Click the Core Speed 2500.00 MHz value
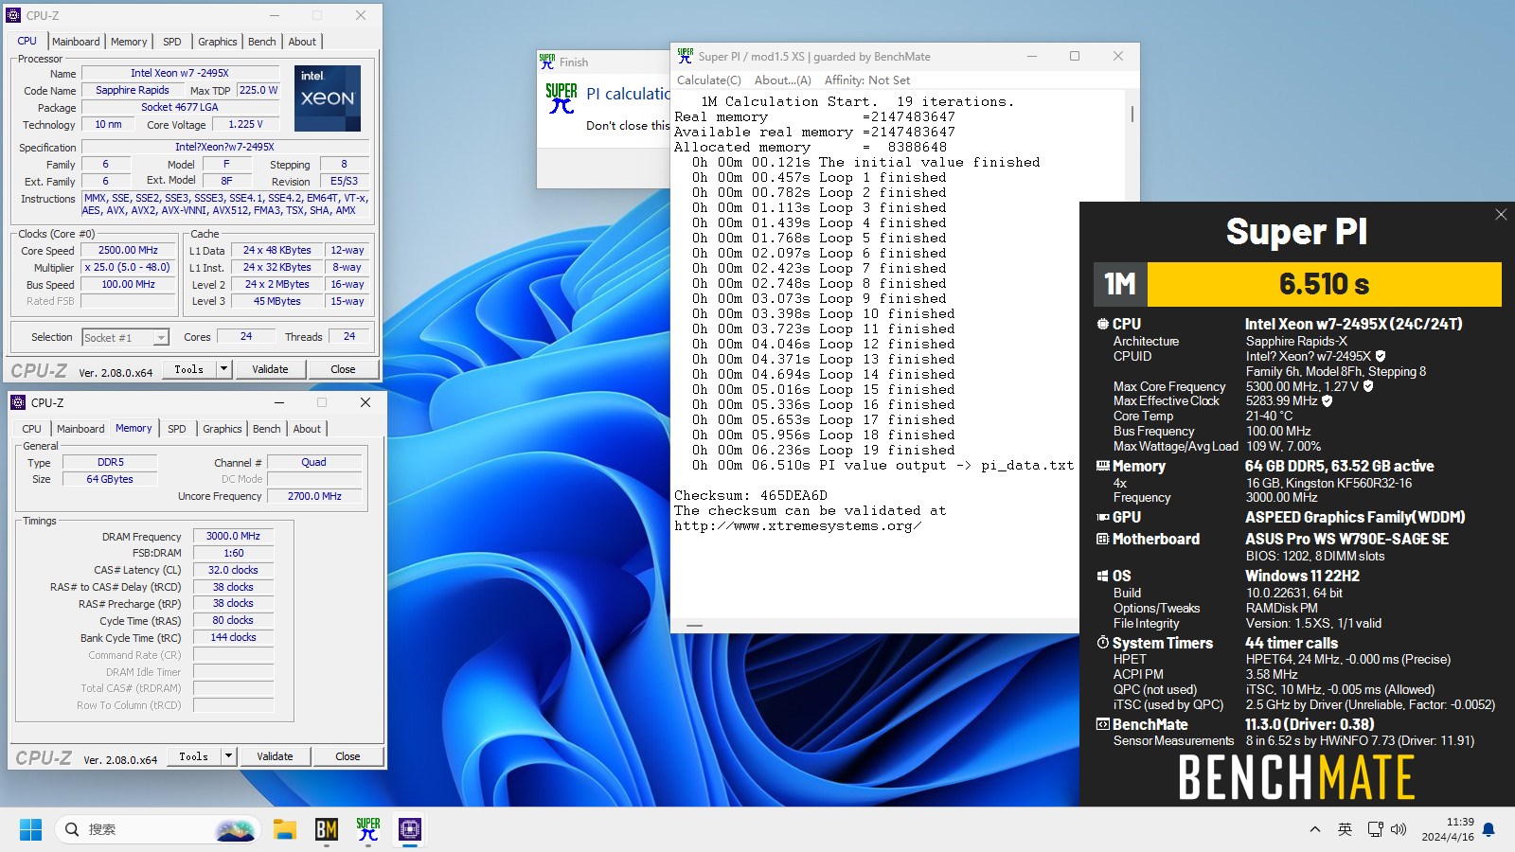The height and width of the screenshot is (852, 1515). coord(128,251)
